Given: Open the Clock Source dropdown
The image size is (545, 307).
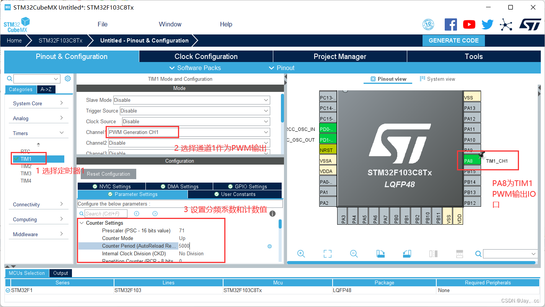Looking at the screenshot, I should [x=196, y=121].
